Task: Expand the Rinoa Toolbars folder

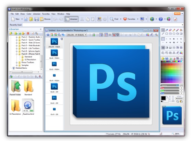Action: 17,62
